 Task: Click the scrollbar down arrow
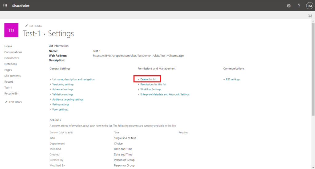[313, 167]
